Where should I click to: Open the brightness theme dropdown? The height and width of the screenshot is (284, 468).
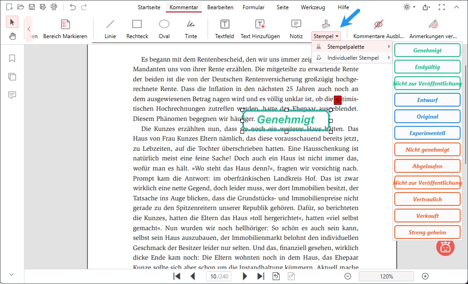(x=409, y=7)
